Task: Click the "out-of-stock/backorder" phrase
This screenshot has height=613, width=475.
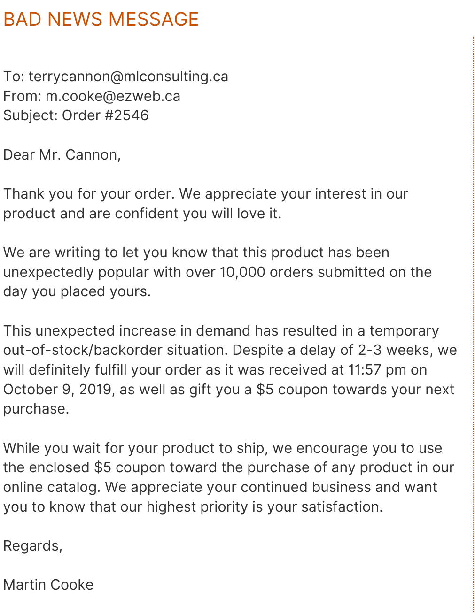Action: (115, 351)
